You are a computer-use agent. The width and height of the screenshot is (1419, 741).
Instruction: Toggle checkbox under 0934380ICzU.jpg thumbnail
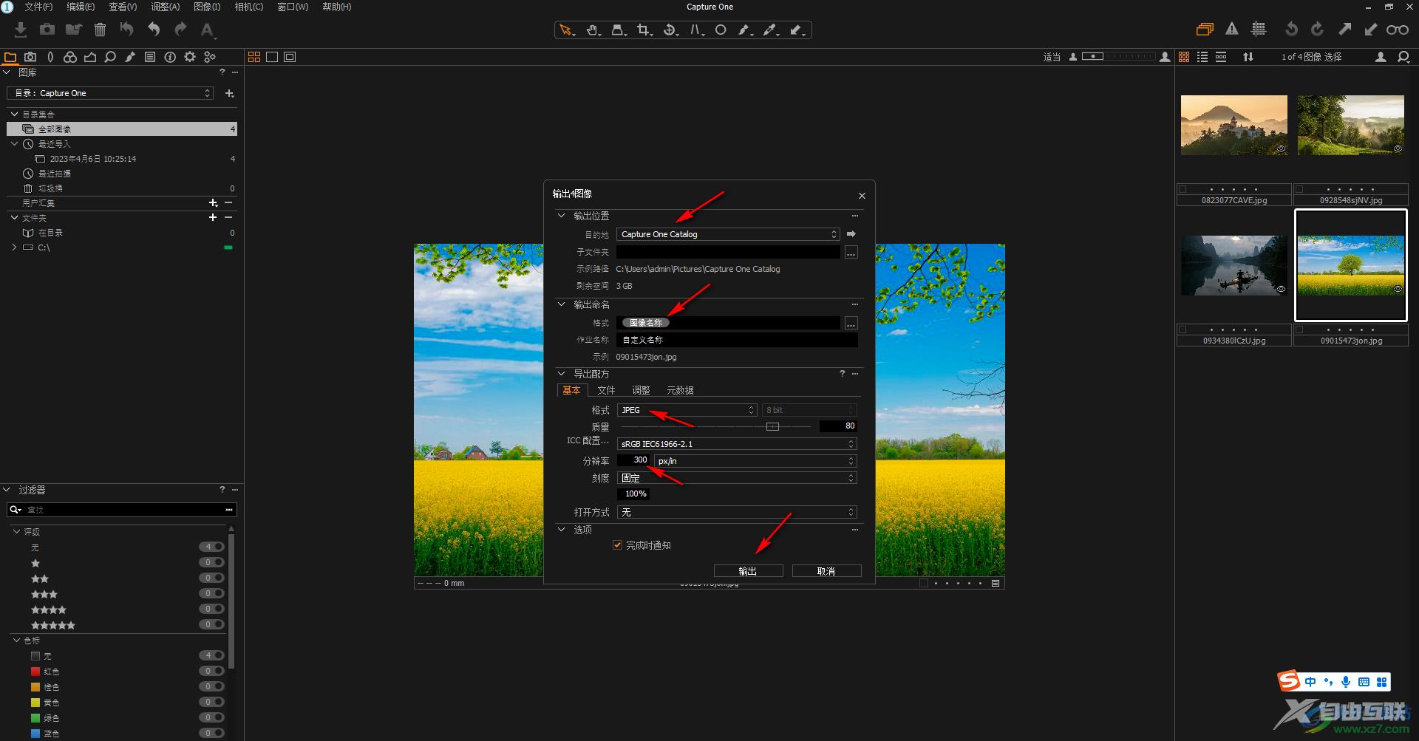[x=1182, y=329]
